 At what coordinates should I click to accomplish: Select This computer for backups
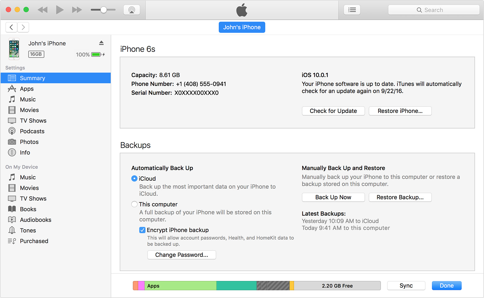coord(134,204)
